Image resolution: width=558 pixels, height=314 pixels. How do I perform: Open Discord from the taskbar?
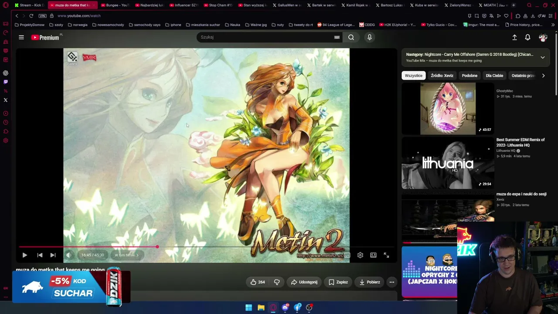[285, 307]
